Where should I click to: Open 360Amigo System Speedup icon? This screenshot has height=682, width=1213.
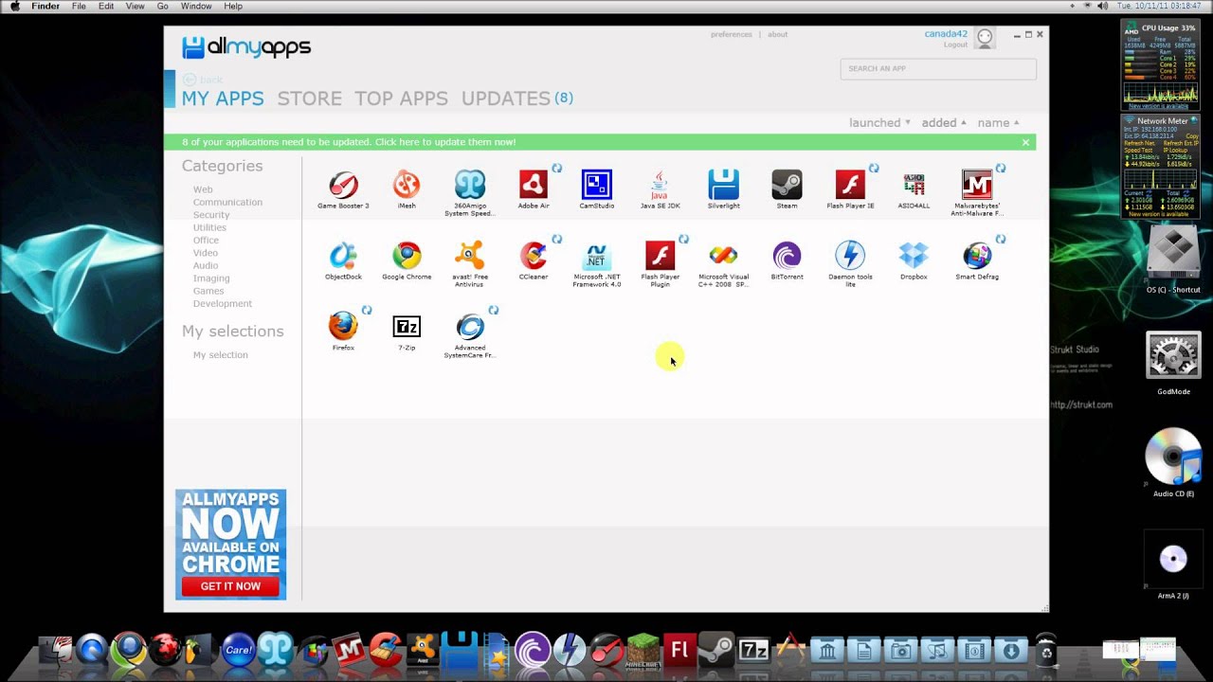pos(470,185)
